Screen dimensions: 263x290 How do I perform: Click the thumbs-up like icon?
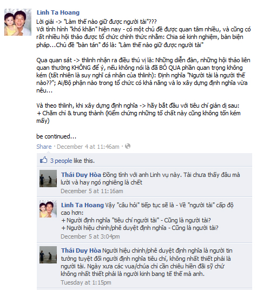[x=44, y=160]
